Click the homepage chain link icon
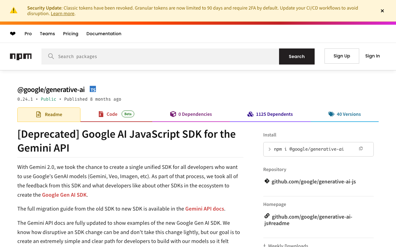 267,216
